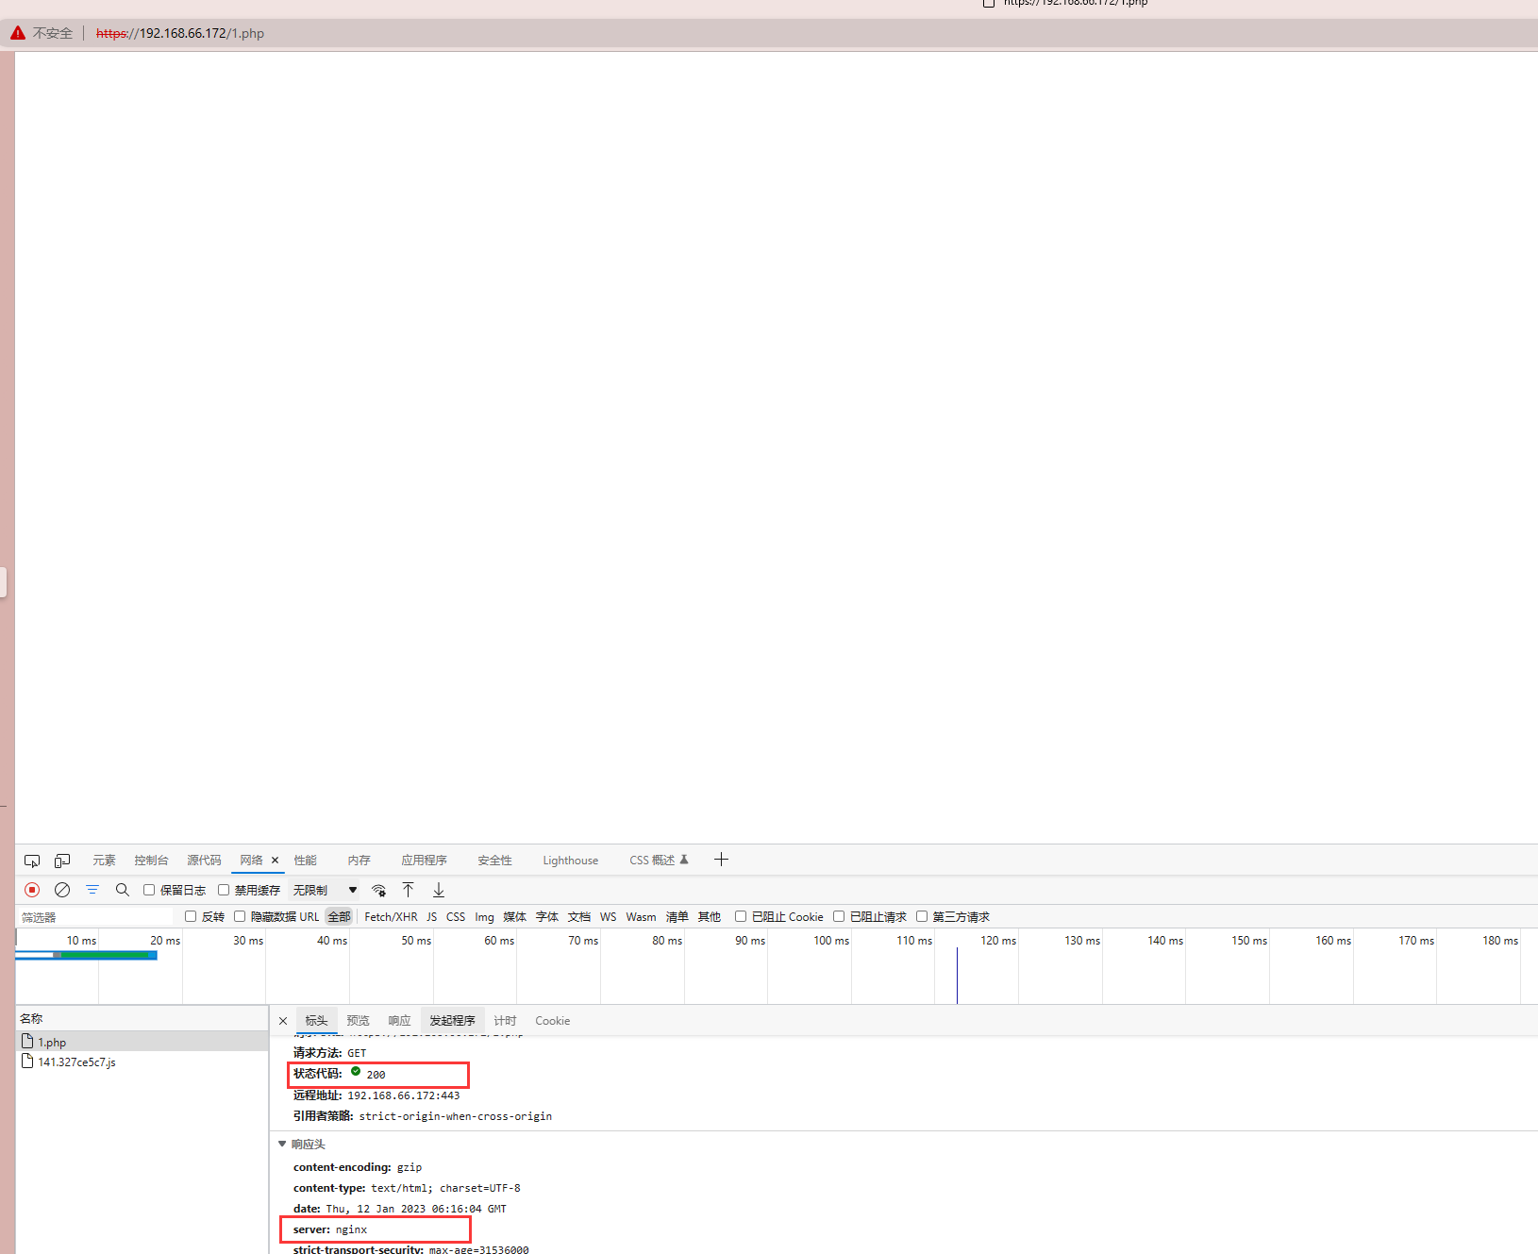Select the 标头 request detail tab
Viewport: 1538px width, 1254px height.
click(x=316, y=1021)
